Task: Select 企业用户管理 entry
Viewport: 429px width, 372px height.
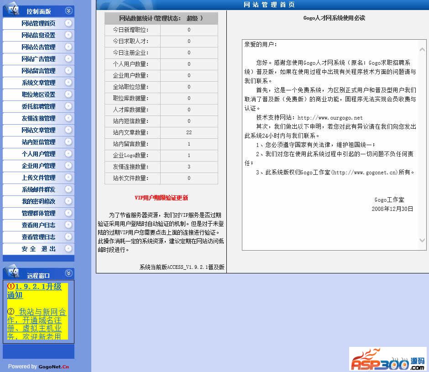Action: click(38, 166)
